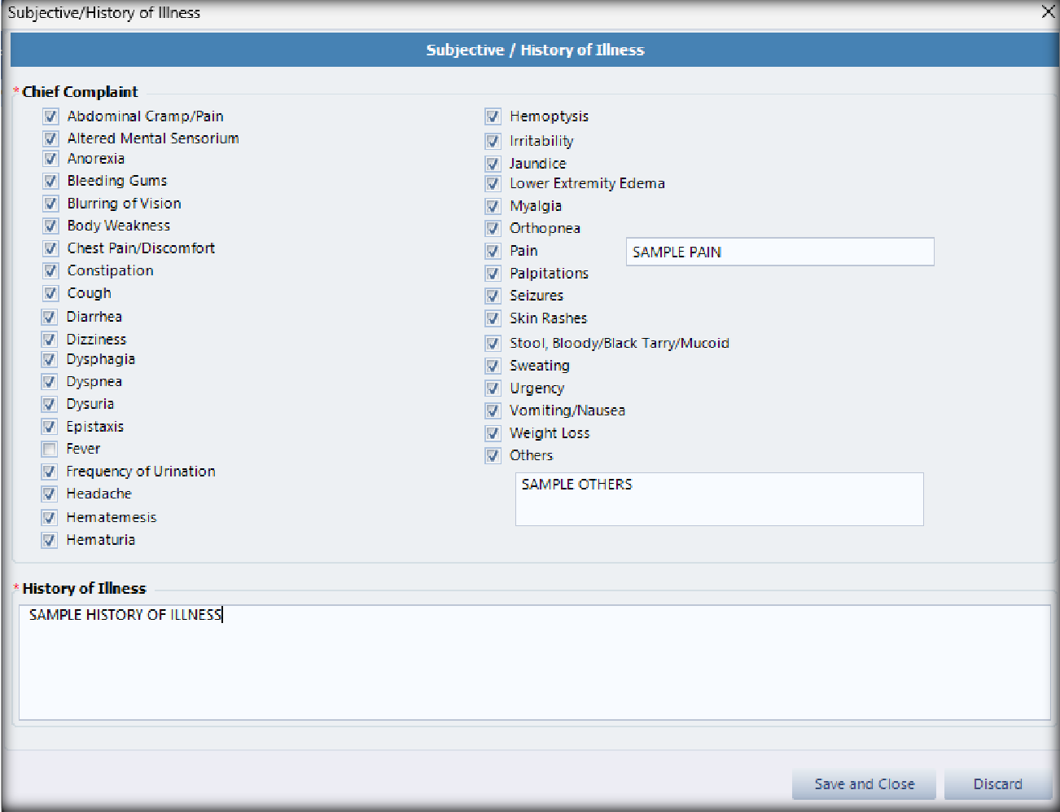Click the Pain description text field

pos(779,252)
